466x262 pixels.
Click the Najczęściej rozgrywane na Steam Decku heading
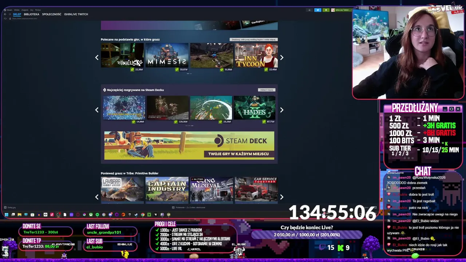click(135, 90)
